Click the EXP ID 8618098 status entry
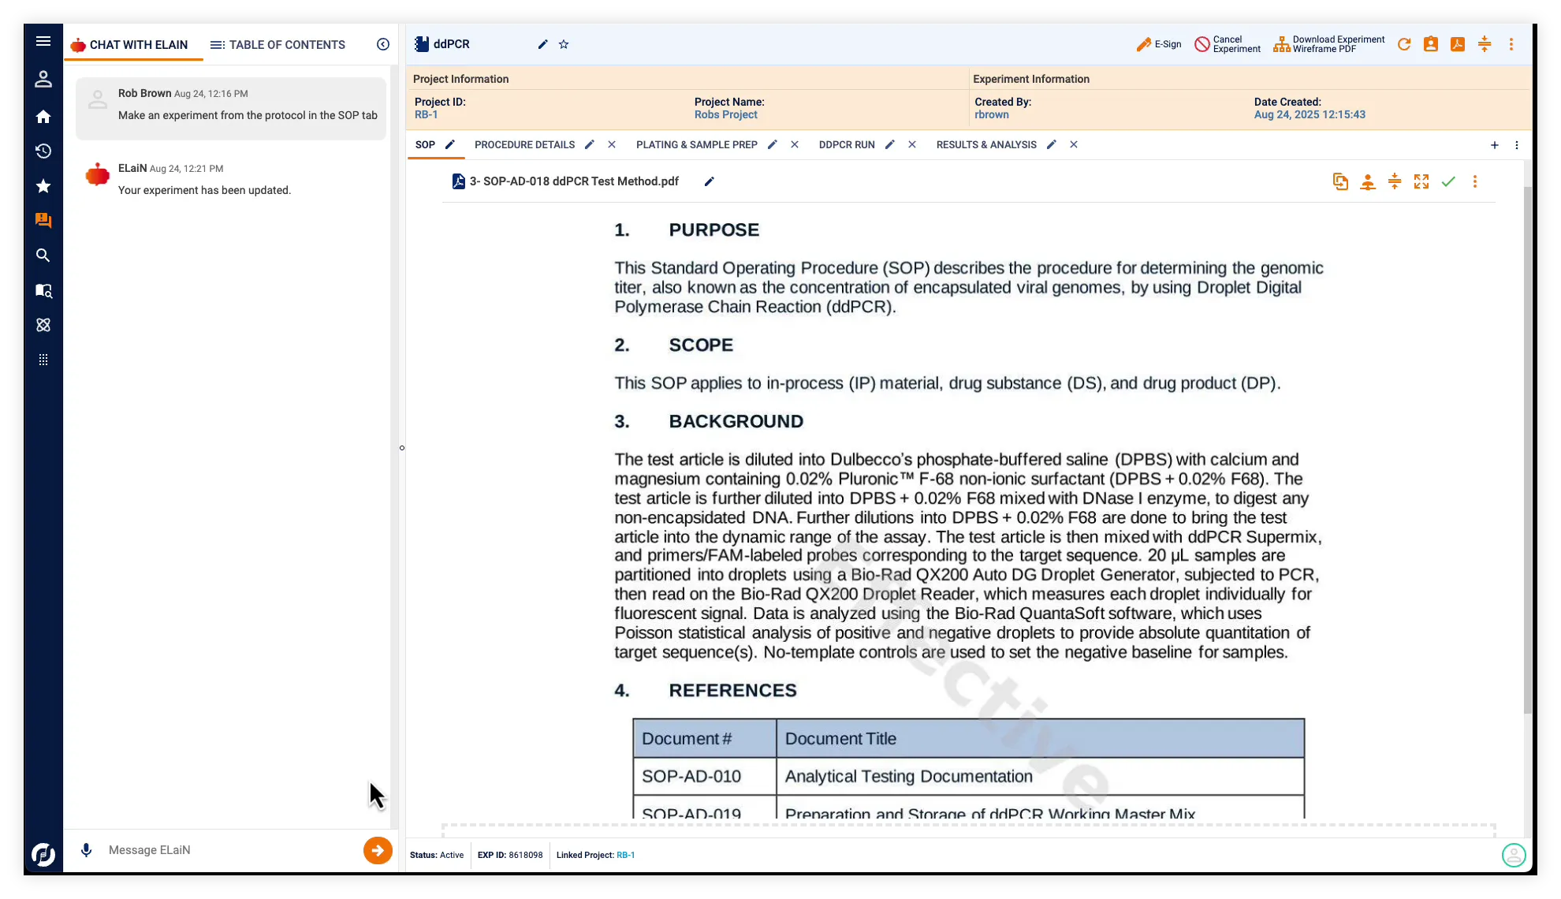 tap(510, 855)
